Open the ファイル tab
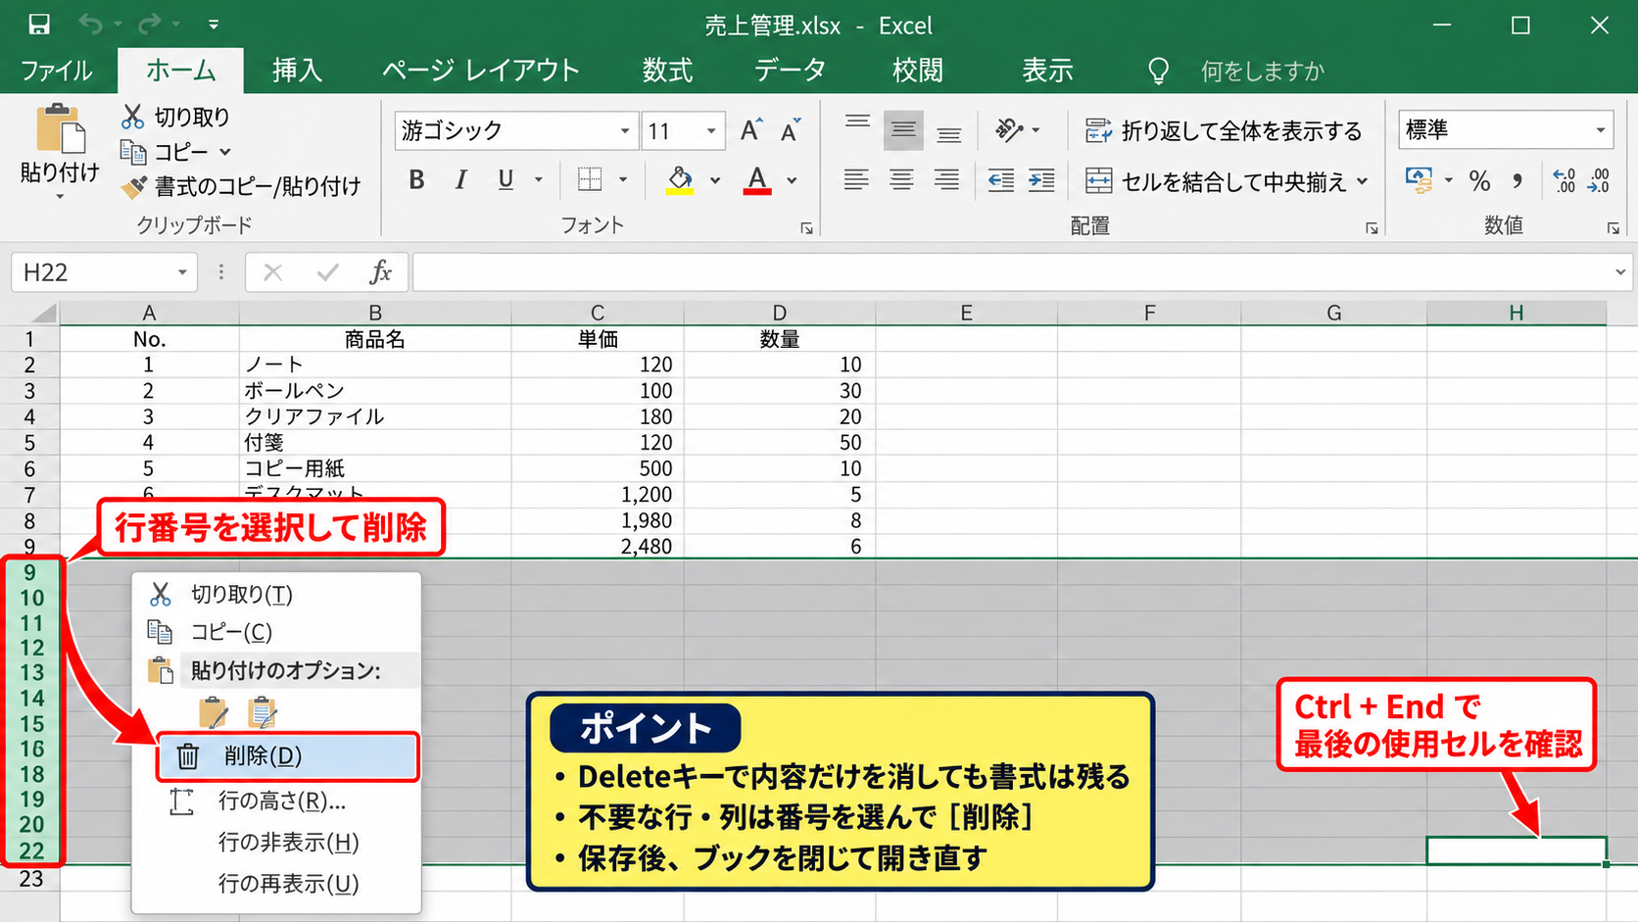This screenshot has height=922, width=1638. [x=56, y=71]
